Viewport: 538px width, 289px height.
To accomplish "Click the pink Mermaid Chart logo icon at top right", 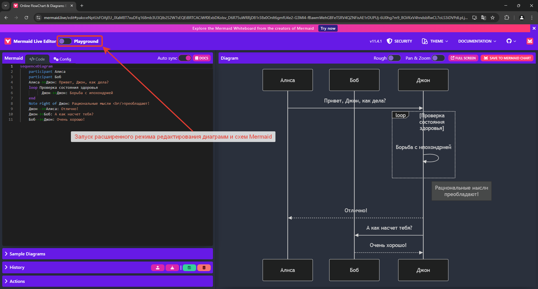I will pyautogui.click(x=530, y=41).
